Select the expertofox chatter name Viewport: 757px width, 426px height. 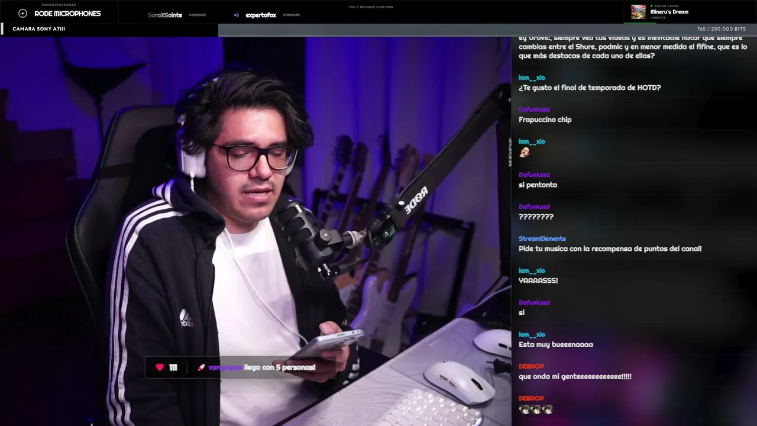click(x=261, y=15)
